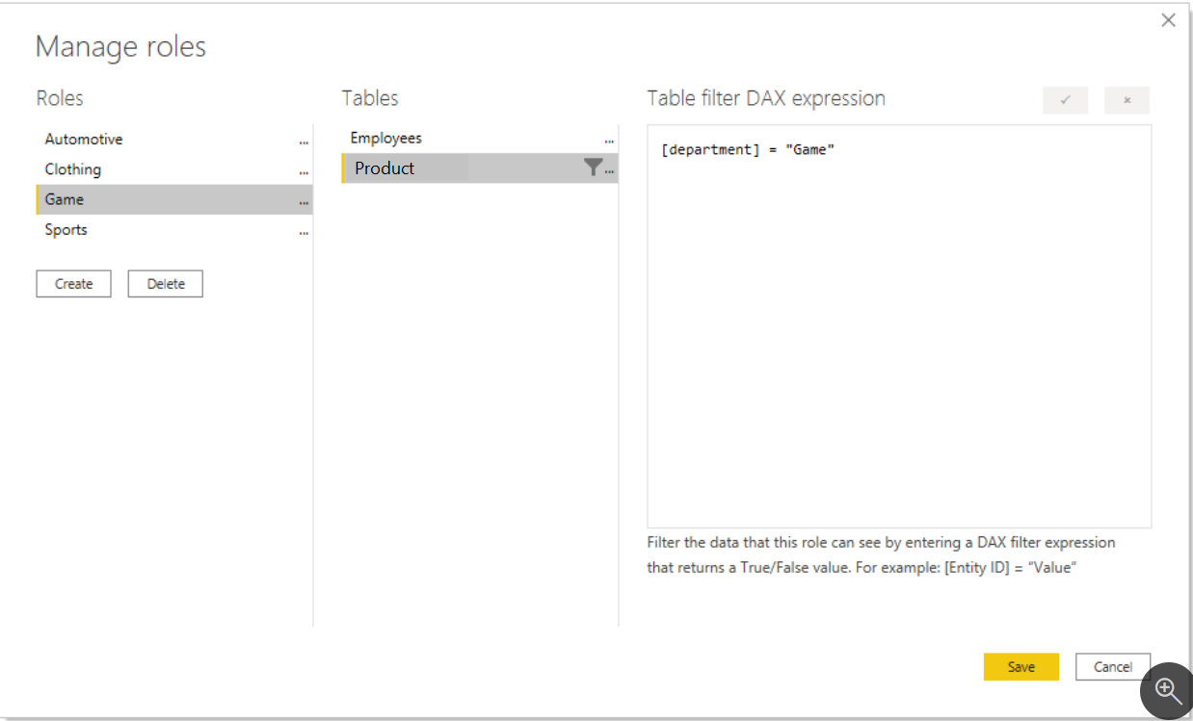
Task: Click the checkmark verify DAX expression icon
Action: pyautogui.click(x=1065, y=100)
